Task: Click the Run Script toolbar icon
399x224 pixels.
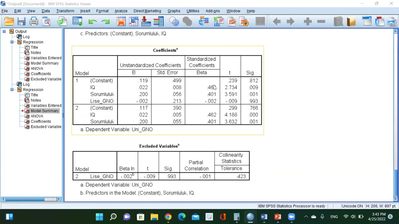Action: click(244, 21)
